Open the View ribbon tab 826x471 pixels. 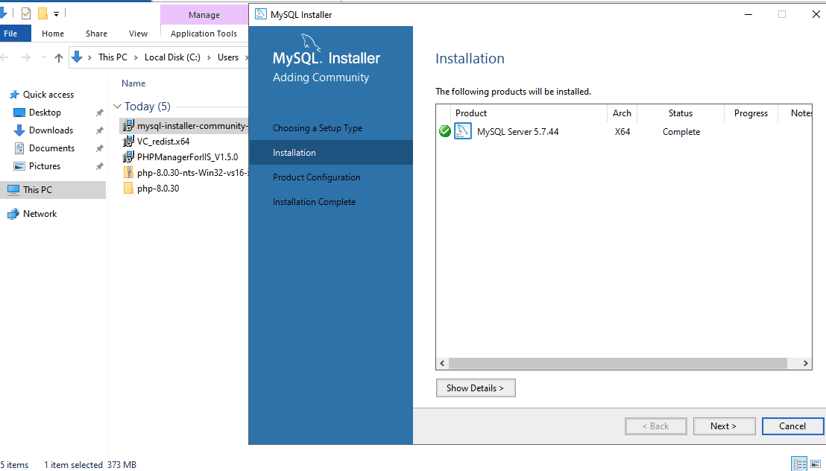[138, 34]
